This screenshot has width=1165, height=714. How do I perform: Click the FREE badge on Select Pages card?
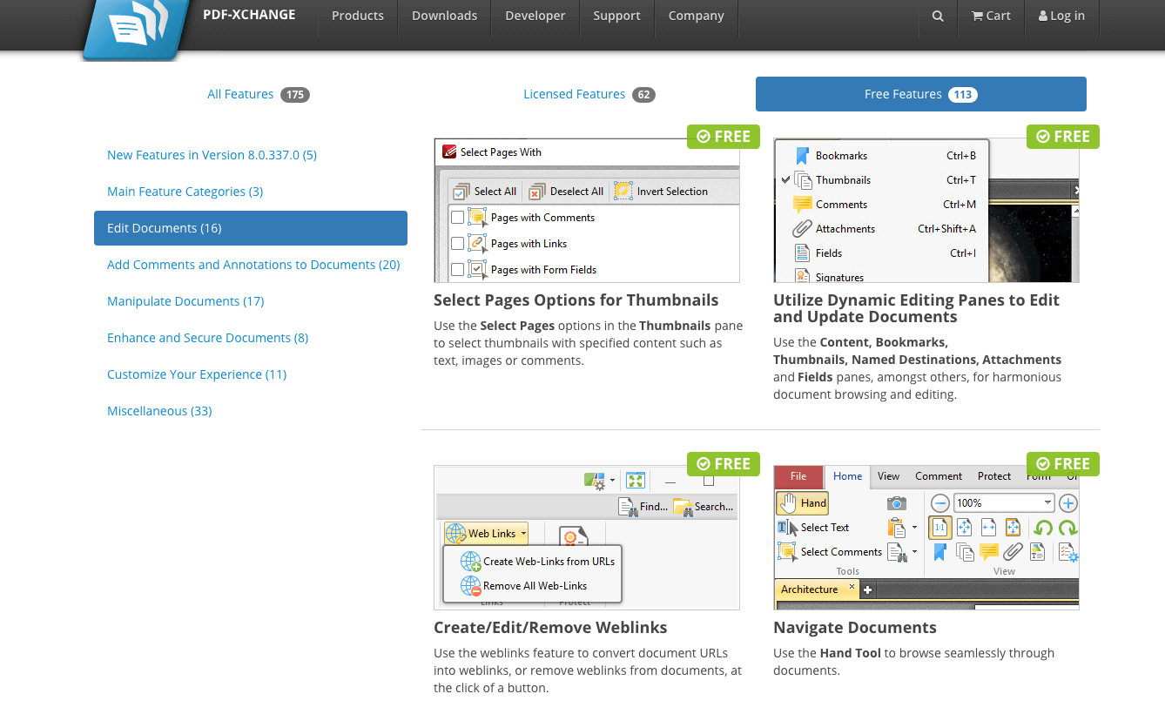point(724,137)
